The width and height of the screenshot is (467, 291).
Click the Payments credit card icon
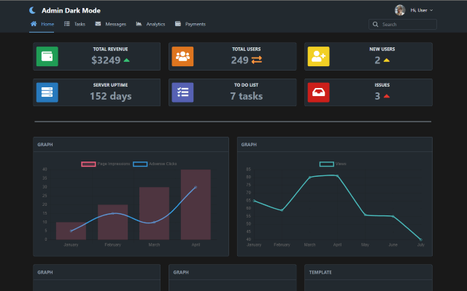(x=178, y=24)
